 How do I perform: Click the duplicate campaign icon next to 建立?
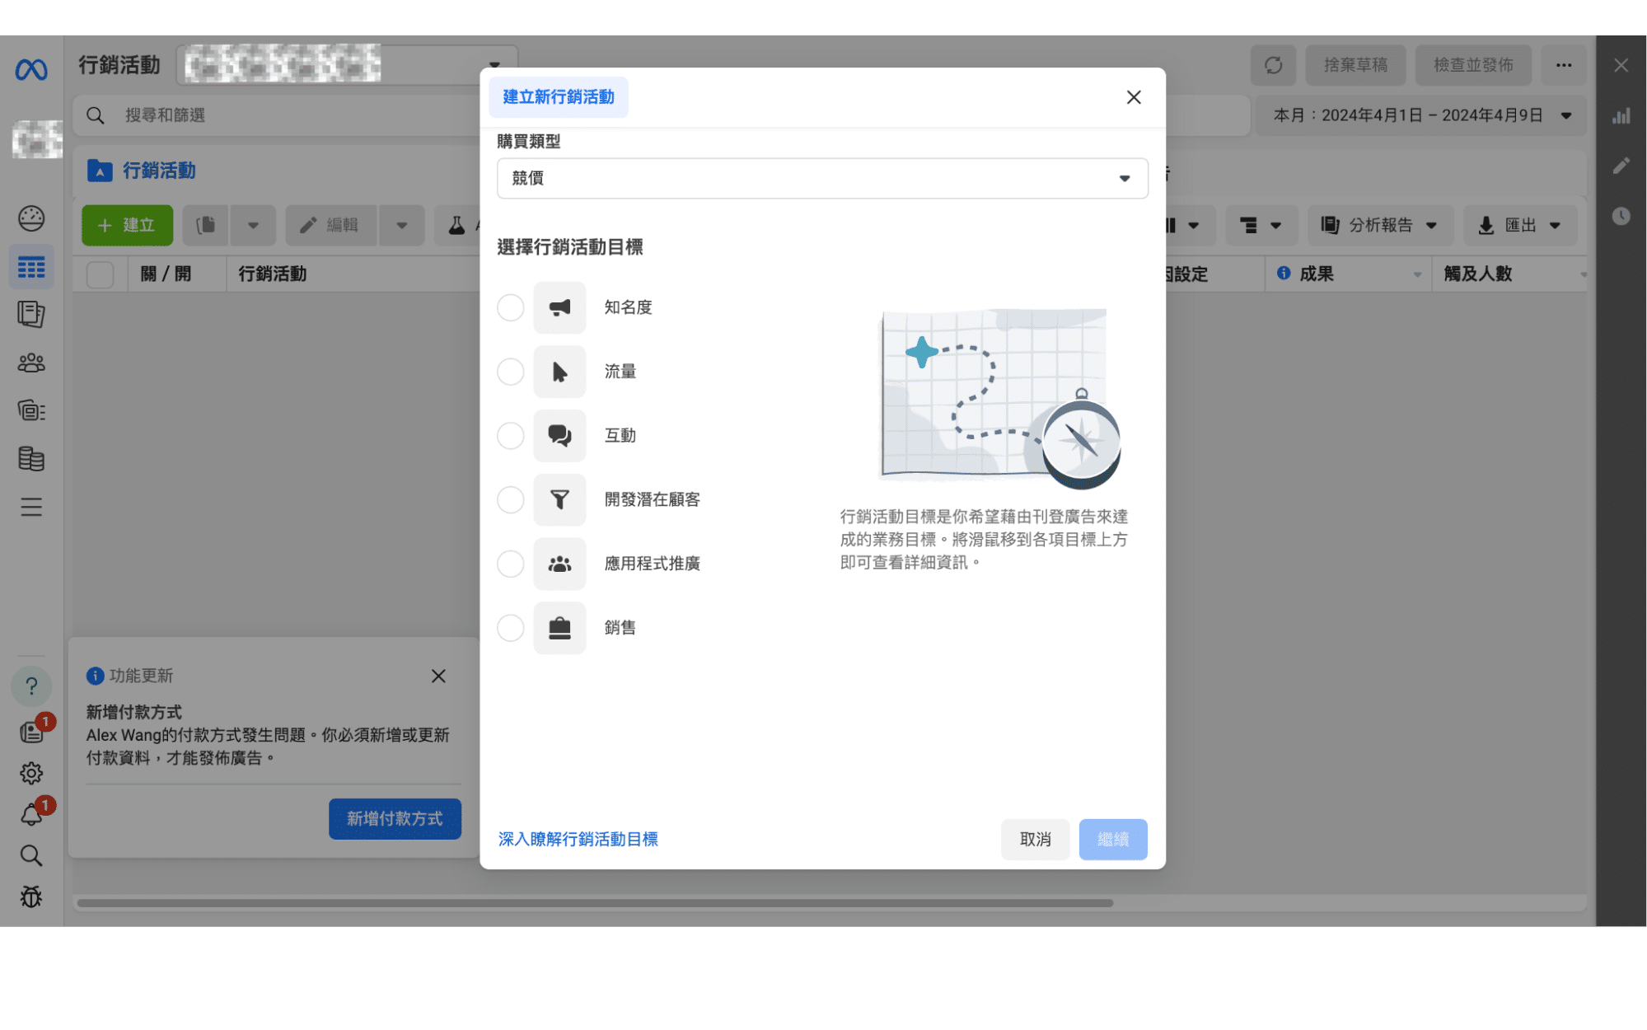click(x=205, y=225)
